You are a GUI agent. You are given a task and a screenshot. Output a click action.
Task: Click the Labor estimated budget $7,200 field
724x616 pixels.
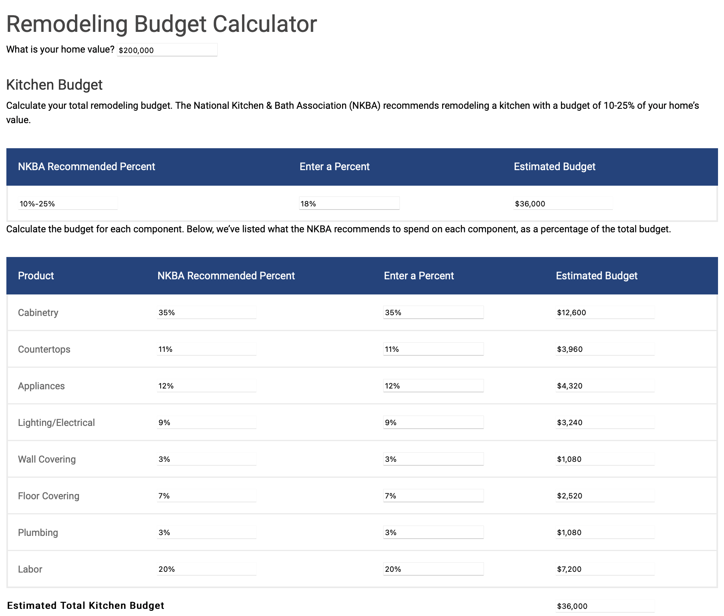click(x=605, y=569)
